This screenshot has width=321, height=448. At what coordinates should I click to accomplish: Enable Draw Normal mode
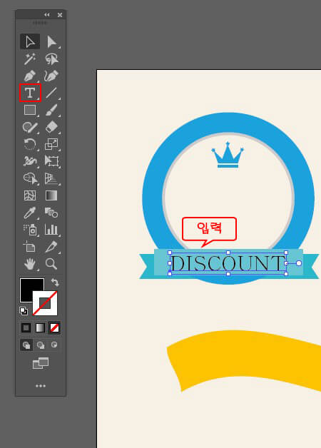(x=26, y=345)
